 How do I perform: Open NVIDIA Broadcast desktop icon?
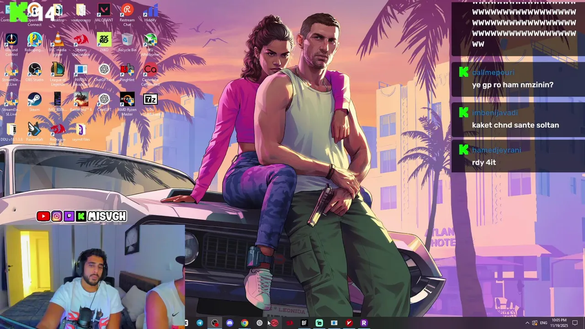point(81,74)
